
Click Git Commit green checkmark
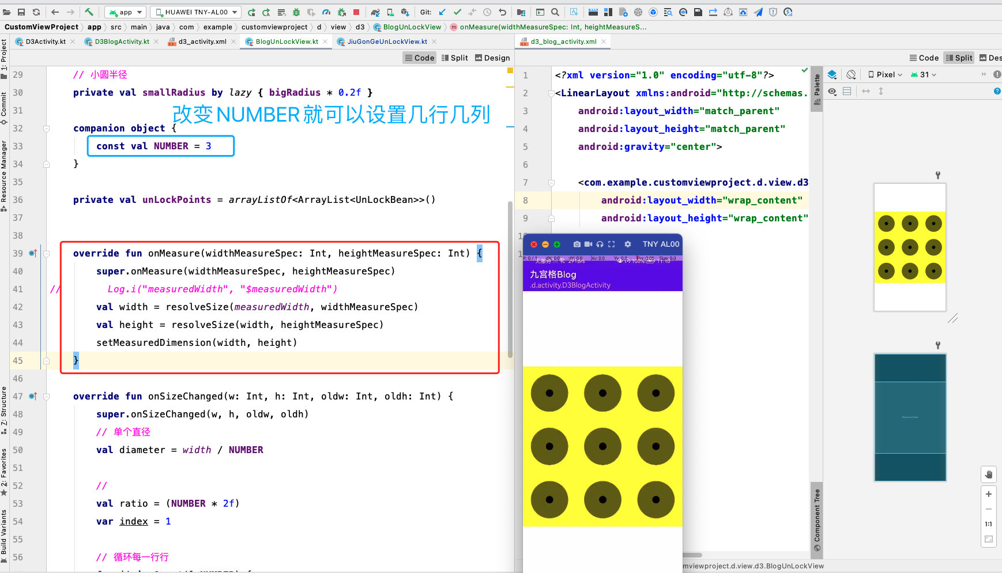pos(457,12)
